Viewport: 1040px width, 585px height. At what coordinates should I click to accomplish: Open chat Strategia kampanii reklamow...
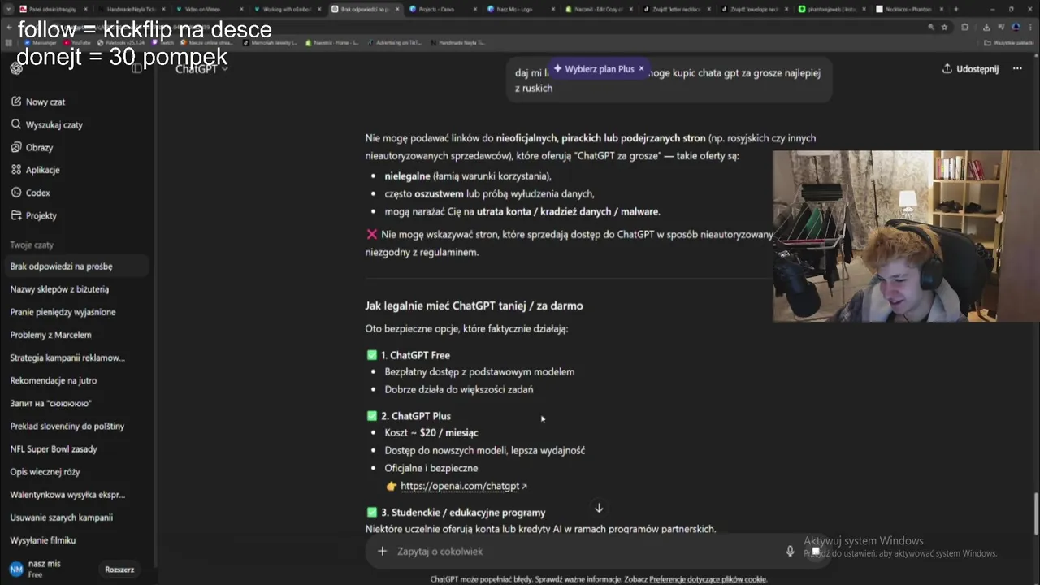point(75,357)
